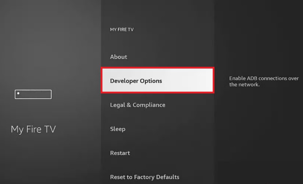Click the Fire TV device icon
303x184 pixels.
pyautogui.click(x=33, y=94)
